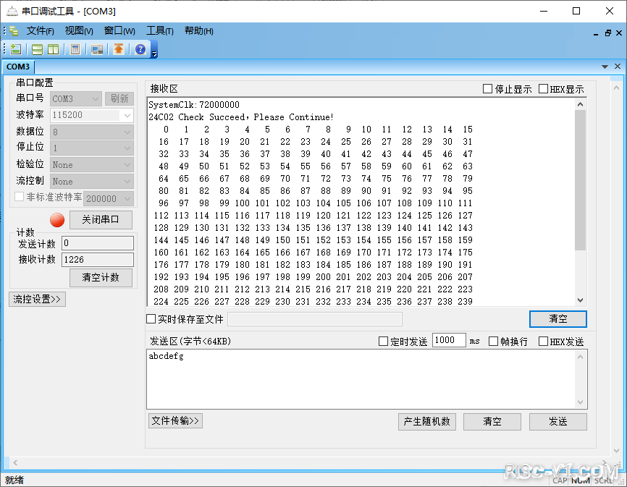Open the 串口号 COM3 dropdown
The image size is (627, 487).
point(75,98)
